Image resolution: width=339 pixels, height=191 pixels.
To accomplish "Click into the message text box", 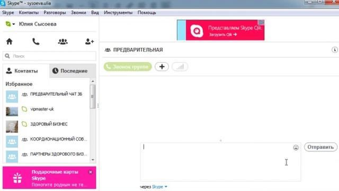I will [220, 162].
